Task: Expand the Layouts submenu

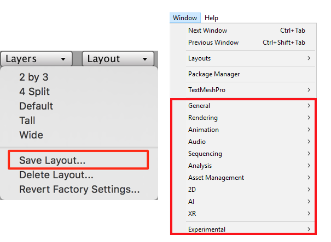Action: point(243,58)
